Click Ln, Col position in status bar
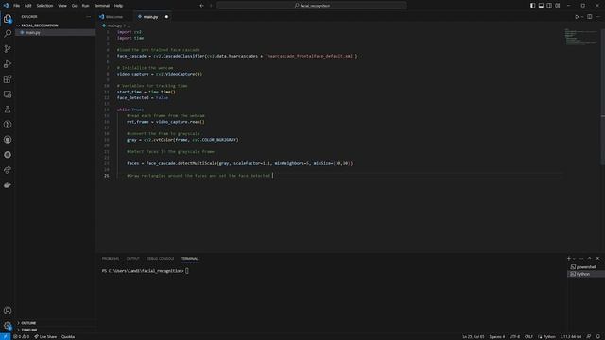The width and height of the screenshot is (605, 340). click(x=474, y=337)
